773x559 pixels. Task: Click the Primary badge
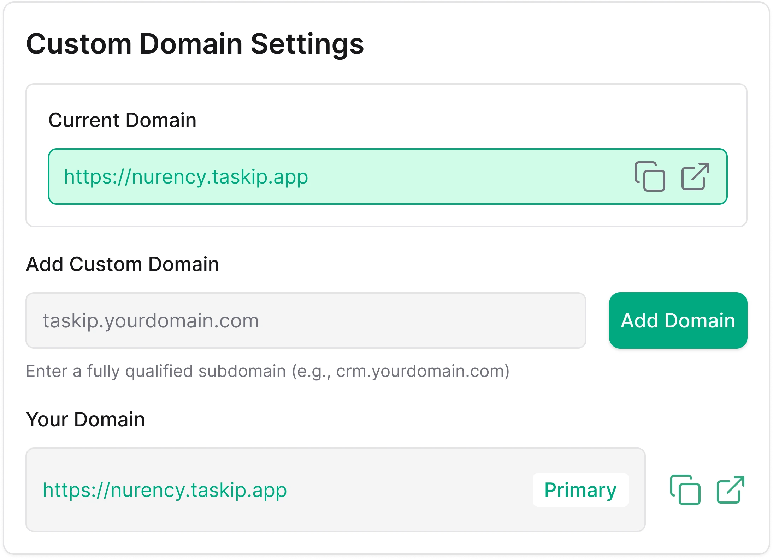pos(580,490)
